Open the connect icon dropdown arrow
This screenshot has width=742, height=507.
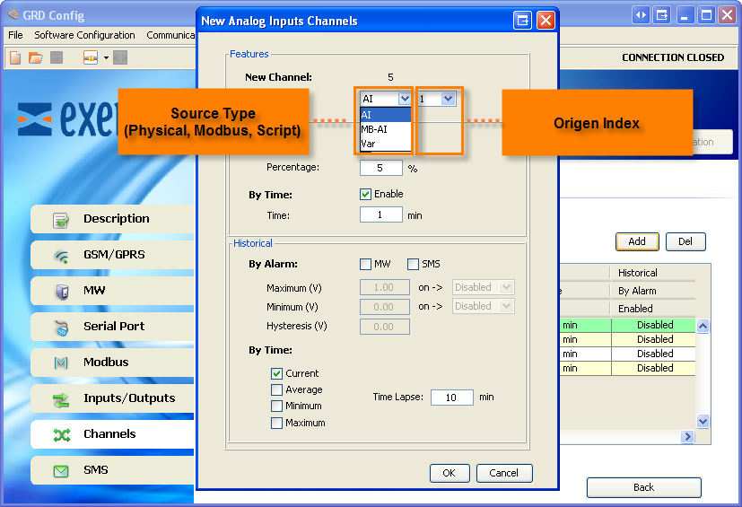[x=106, y=57]
